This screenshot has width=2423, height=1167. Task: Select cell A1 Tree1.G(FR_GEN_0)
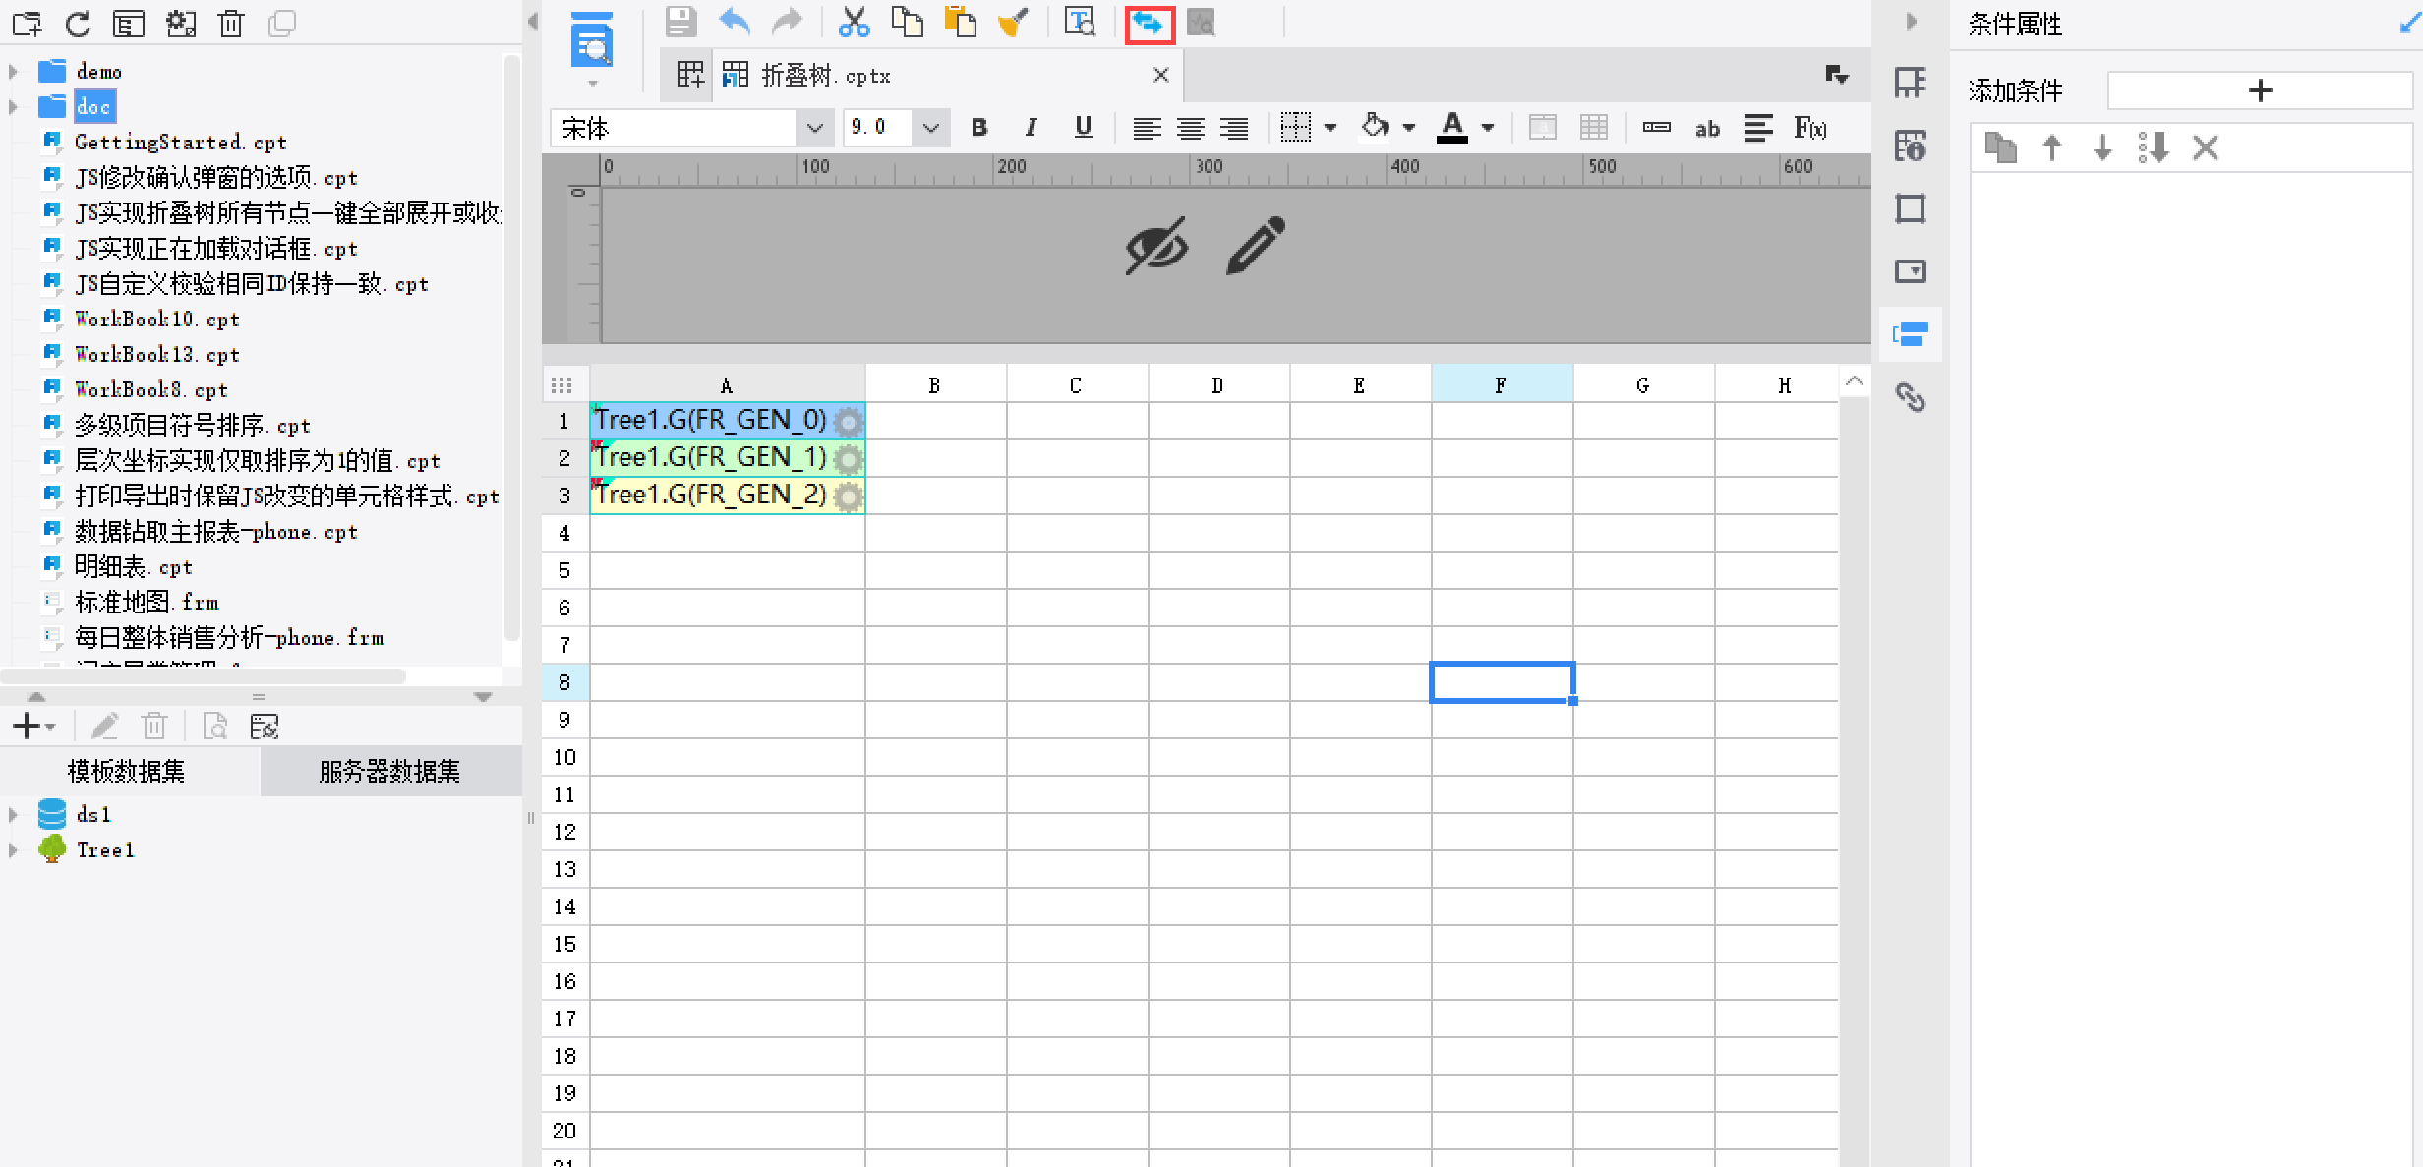(727, 421)
